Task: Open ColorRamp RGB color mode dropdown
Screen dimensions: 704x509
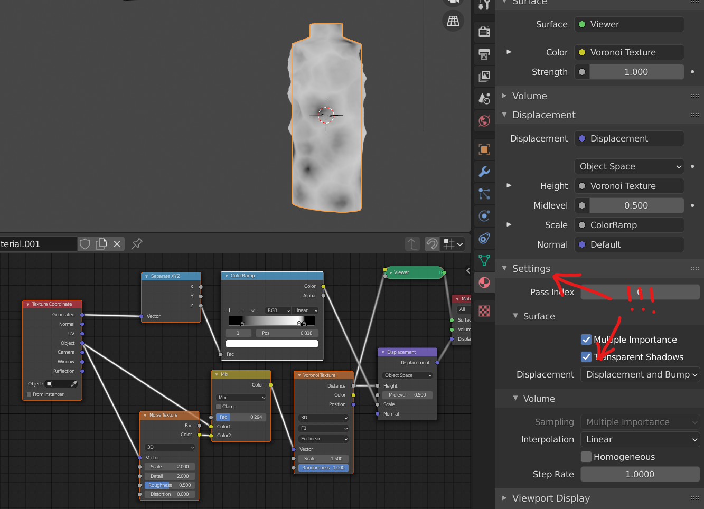Action: (278, 310)
